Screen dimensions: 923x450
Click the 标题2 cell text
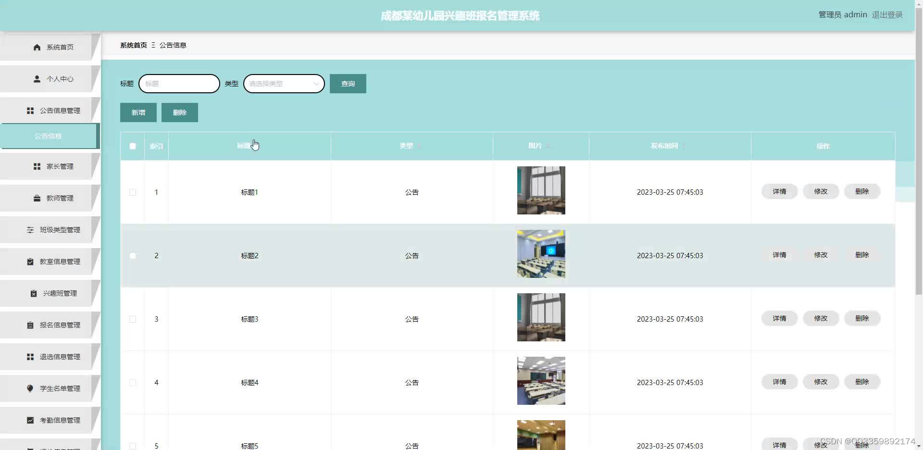click(x=249, y=256)
